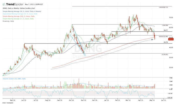Viewport: 176px width, 104px height.
Task: Click the Nov '20 date axis label
Action: (83, 100)
